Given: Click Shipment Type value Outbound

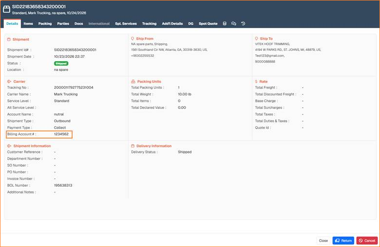Looking at the screenshot, I should 62,121.
